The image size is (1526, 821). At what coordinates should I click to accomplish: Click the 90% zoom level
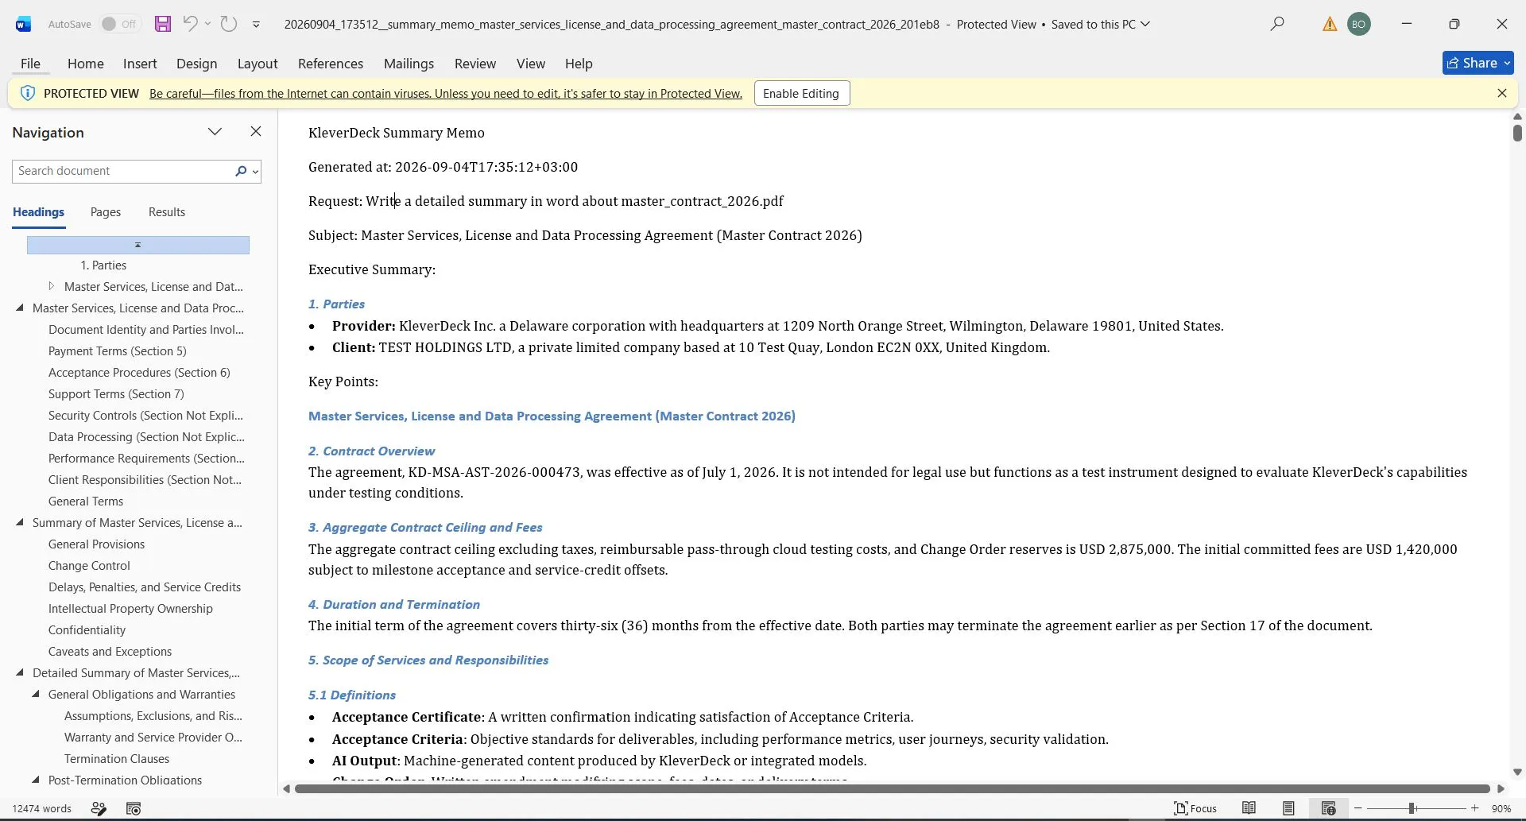click(1501, 808)
